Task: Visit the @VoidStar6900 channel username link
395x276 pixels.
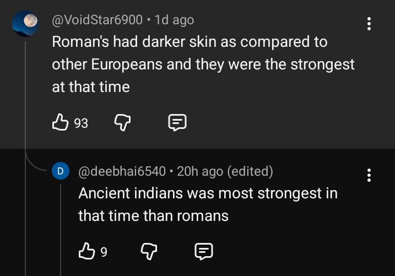Action: [x=98, y=20]
